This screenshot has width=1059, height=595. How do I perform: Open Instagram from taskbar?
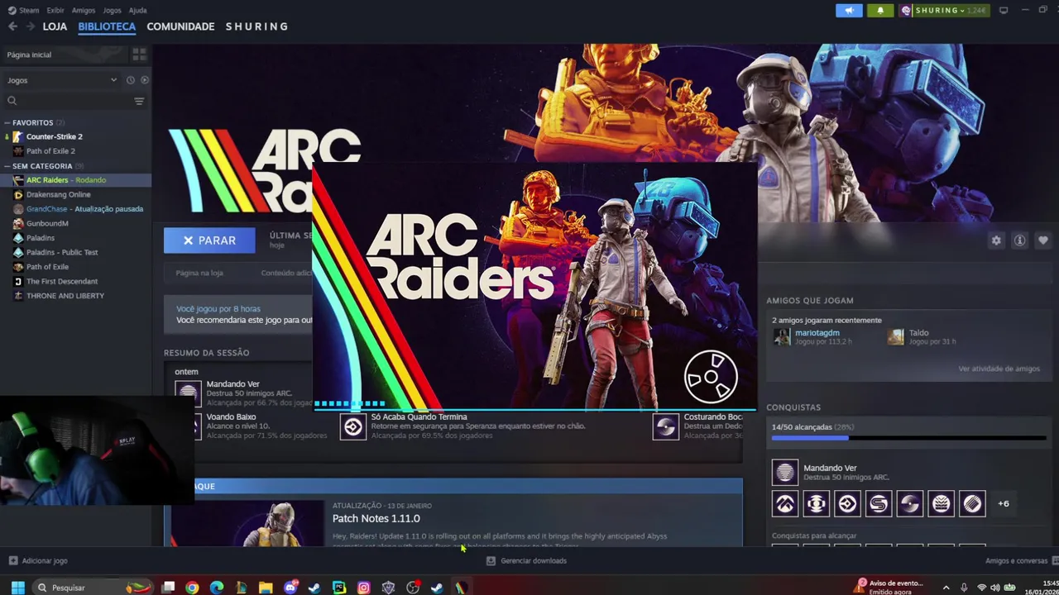[364, 588]
